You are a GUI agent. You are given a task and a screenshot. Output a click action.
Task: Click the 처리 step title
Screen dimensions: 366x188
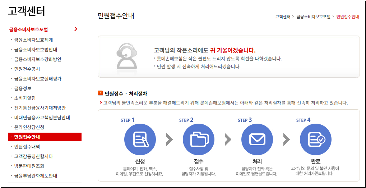(257, 162)
